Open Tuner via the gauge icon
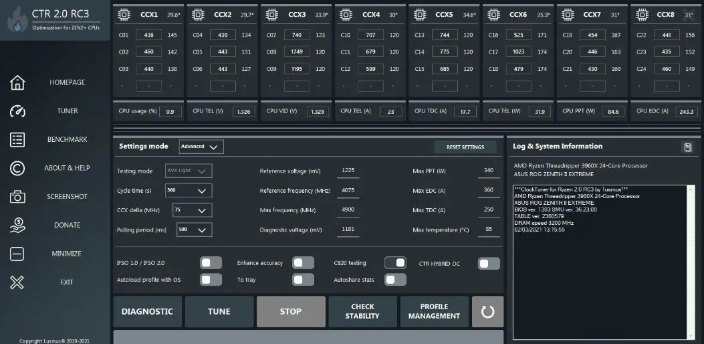704x344 pixels. [17, 111]
